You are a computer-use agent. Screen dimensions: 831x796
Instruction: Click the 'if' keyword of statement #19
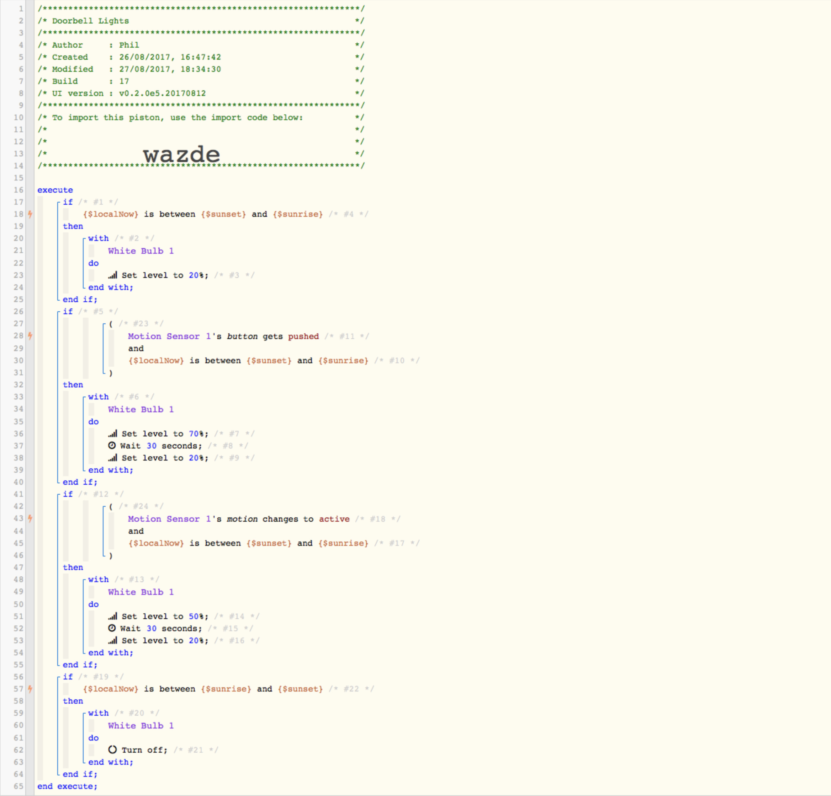coord(68,677)
